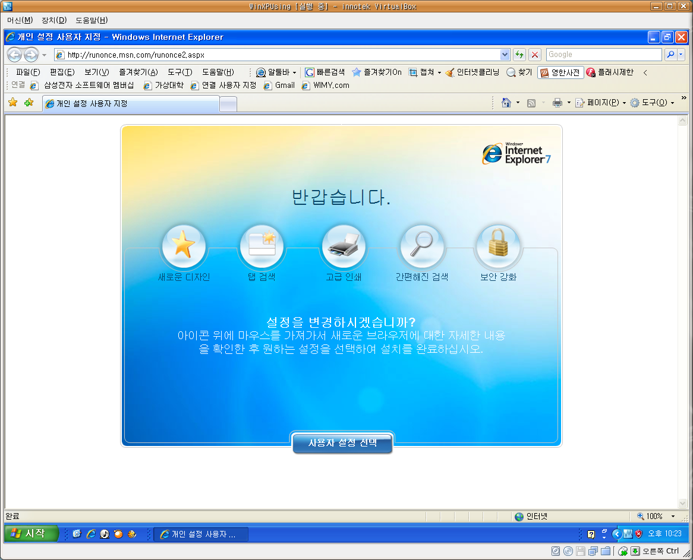693x560 pixels.
Task: Open the 보기(V) menu
Action: (x=97, y=72)
